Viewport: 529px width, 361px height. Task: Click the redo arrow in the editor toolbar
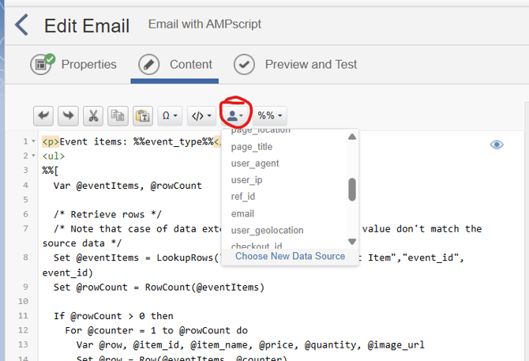[69, 115]
